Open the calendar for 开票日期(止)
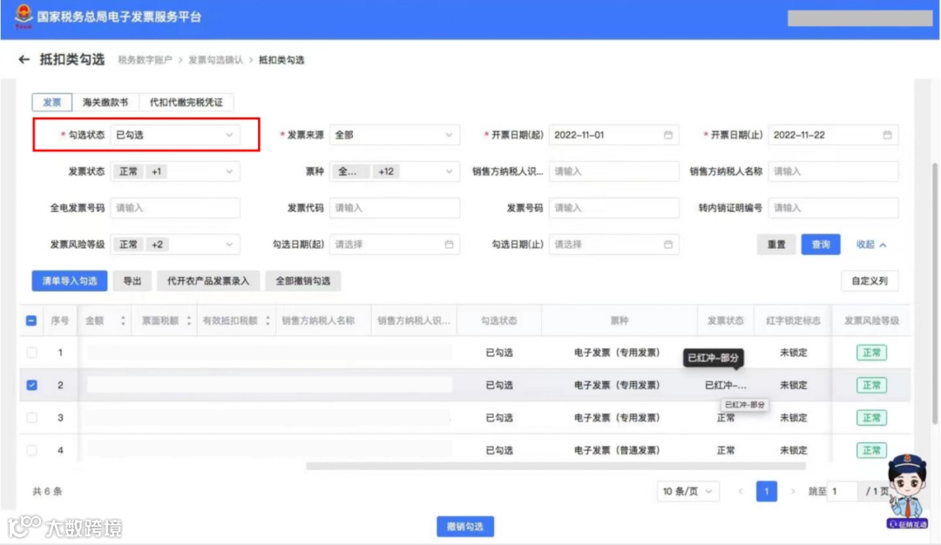 click(x=887, y=135)
